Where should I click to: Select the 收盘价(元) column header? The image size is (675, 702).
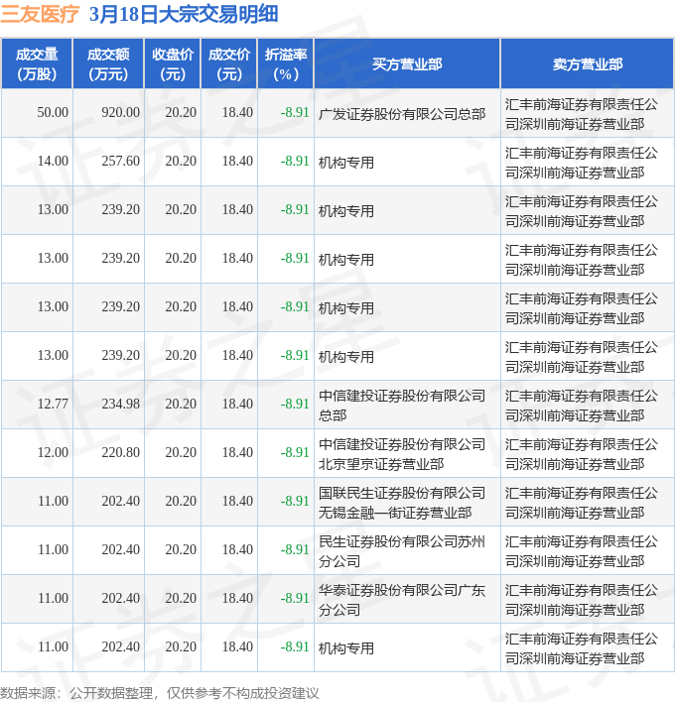coord(173,63)
